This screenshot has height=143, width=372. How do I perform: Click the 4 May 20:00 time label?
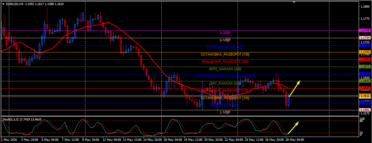30,140
